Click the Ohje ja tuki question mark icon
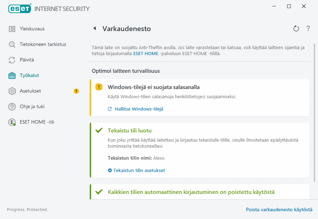The image size is (318, 219). pyautogui.click(x=12, y=106)
